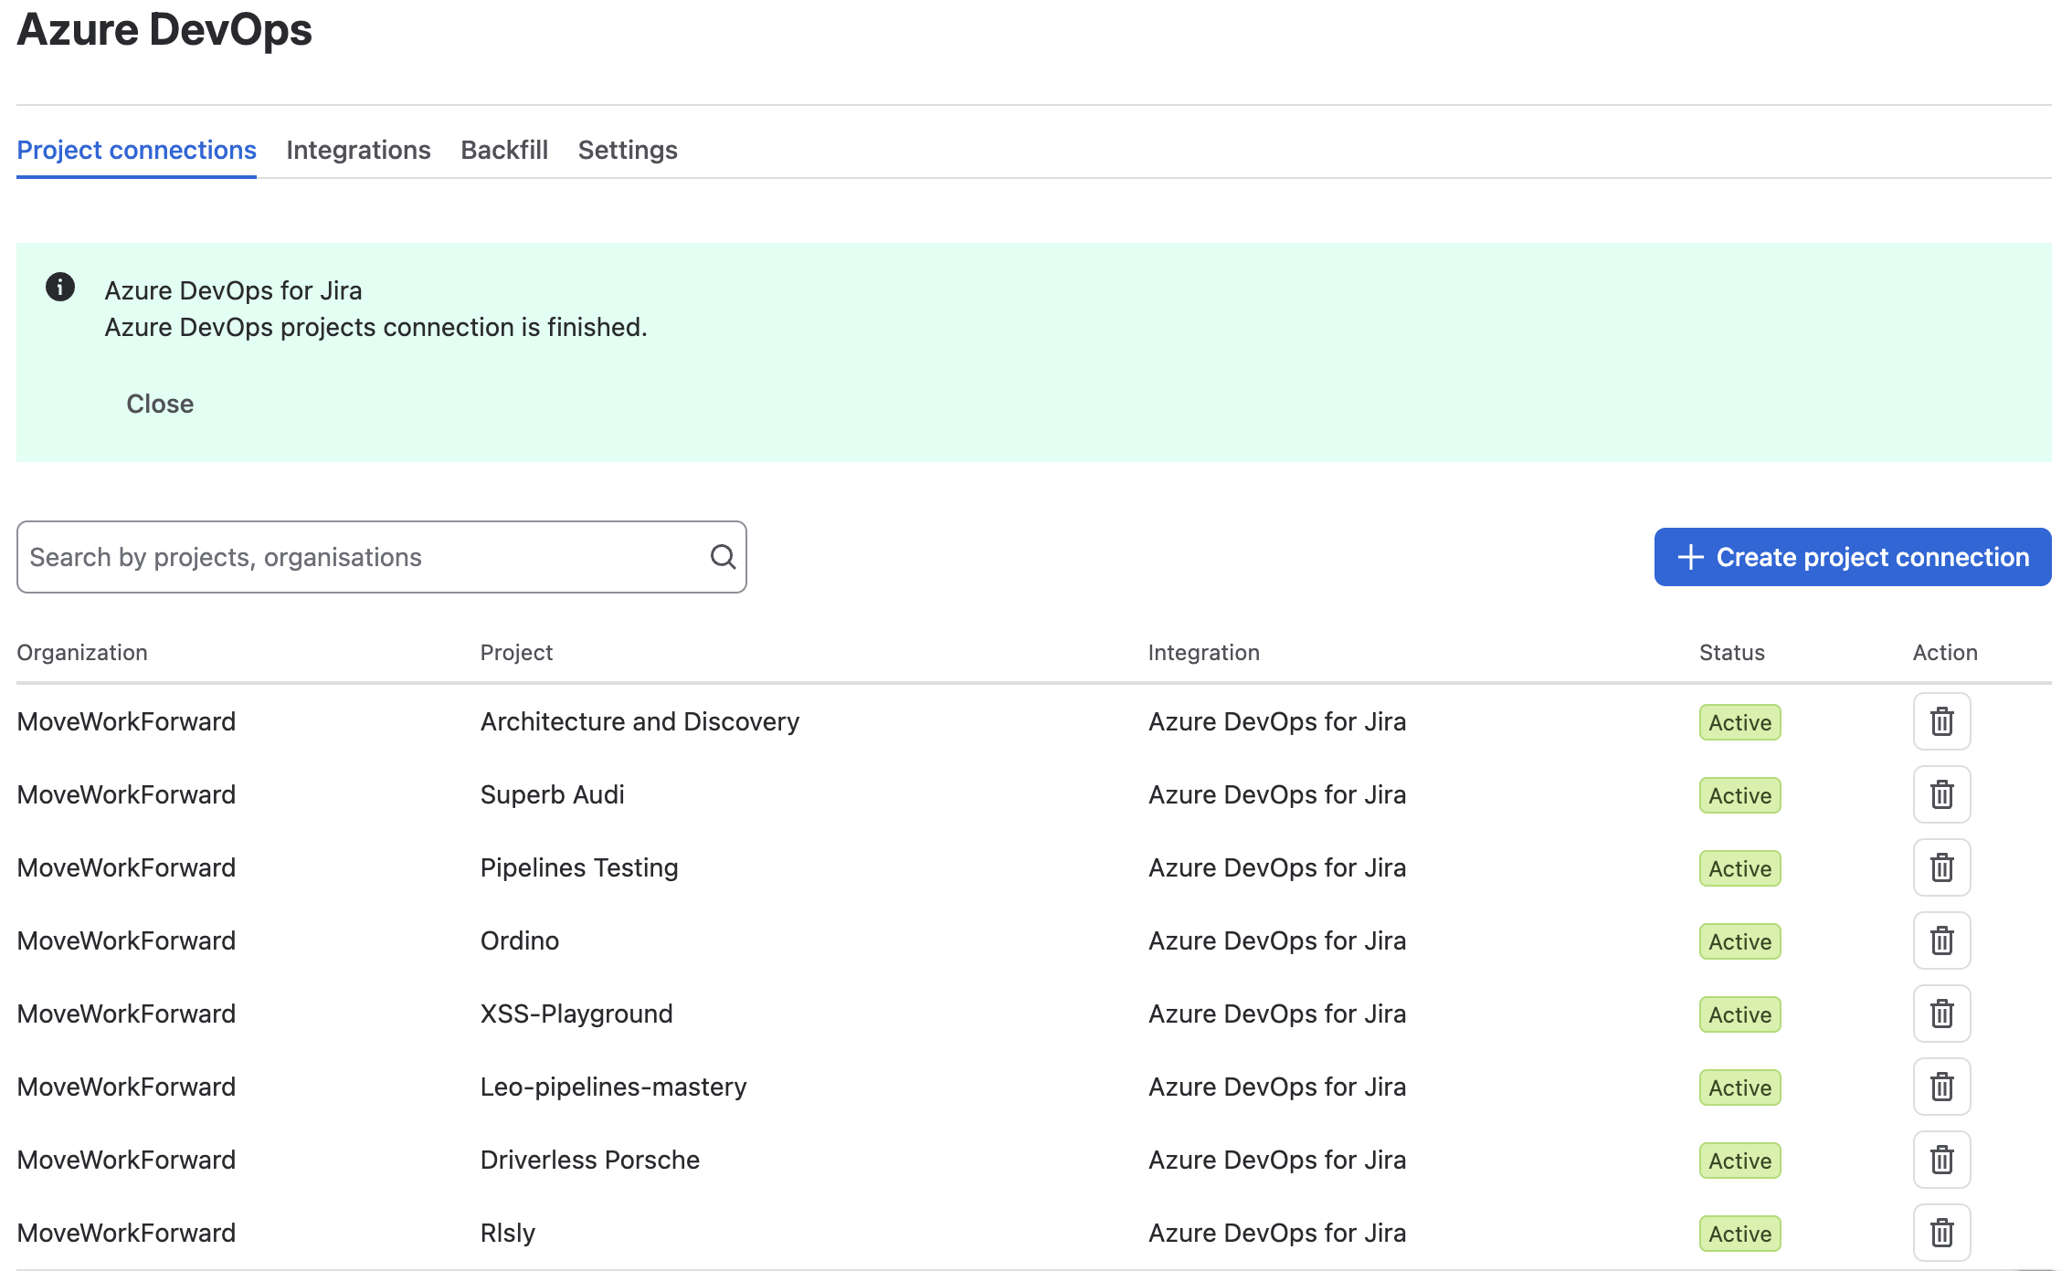Switch to the Integrations tab

coord(358,150)
